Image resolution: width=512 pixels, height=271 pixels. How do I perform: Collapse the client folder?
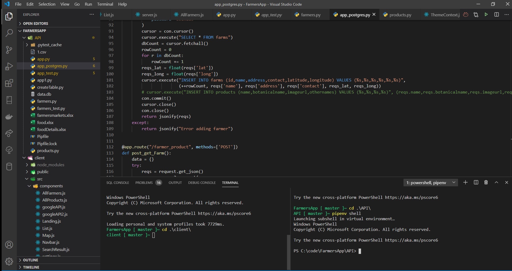pos(59,158)
